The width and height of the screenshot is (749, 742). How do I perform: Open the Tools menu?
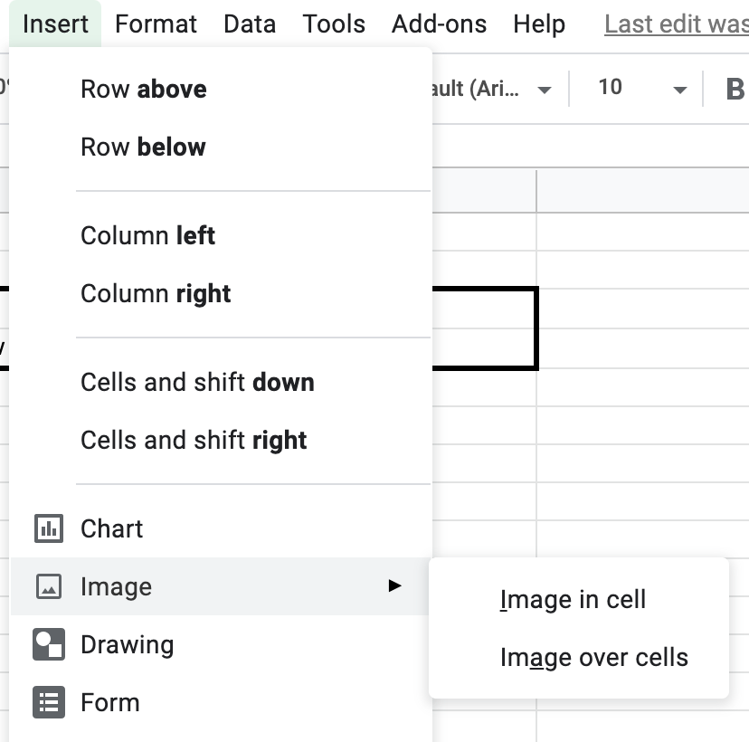pyautogui.click(x=334, y=24)
